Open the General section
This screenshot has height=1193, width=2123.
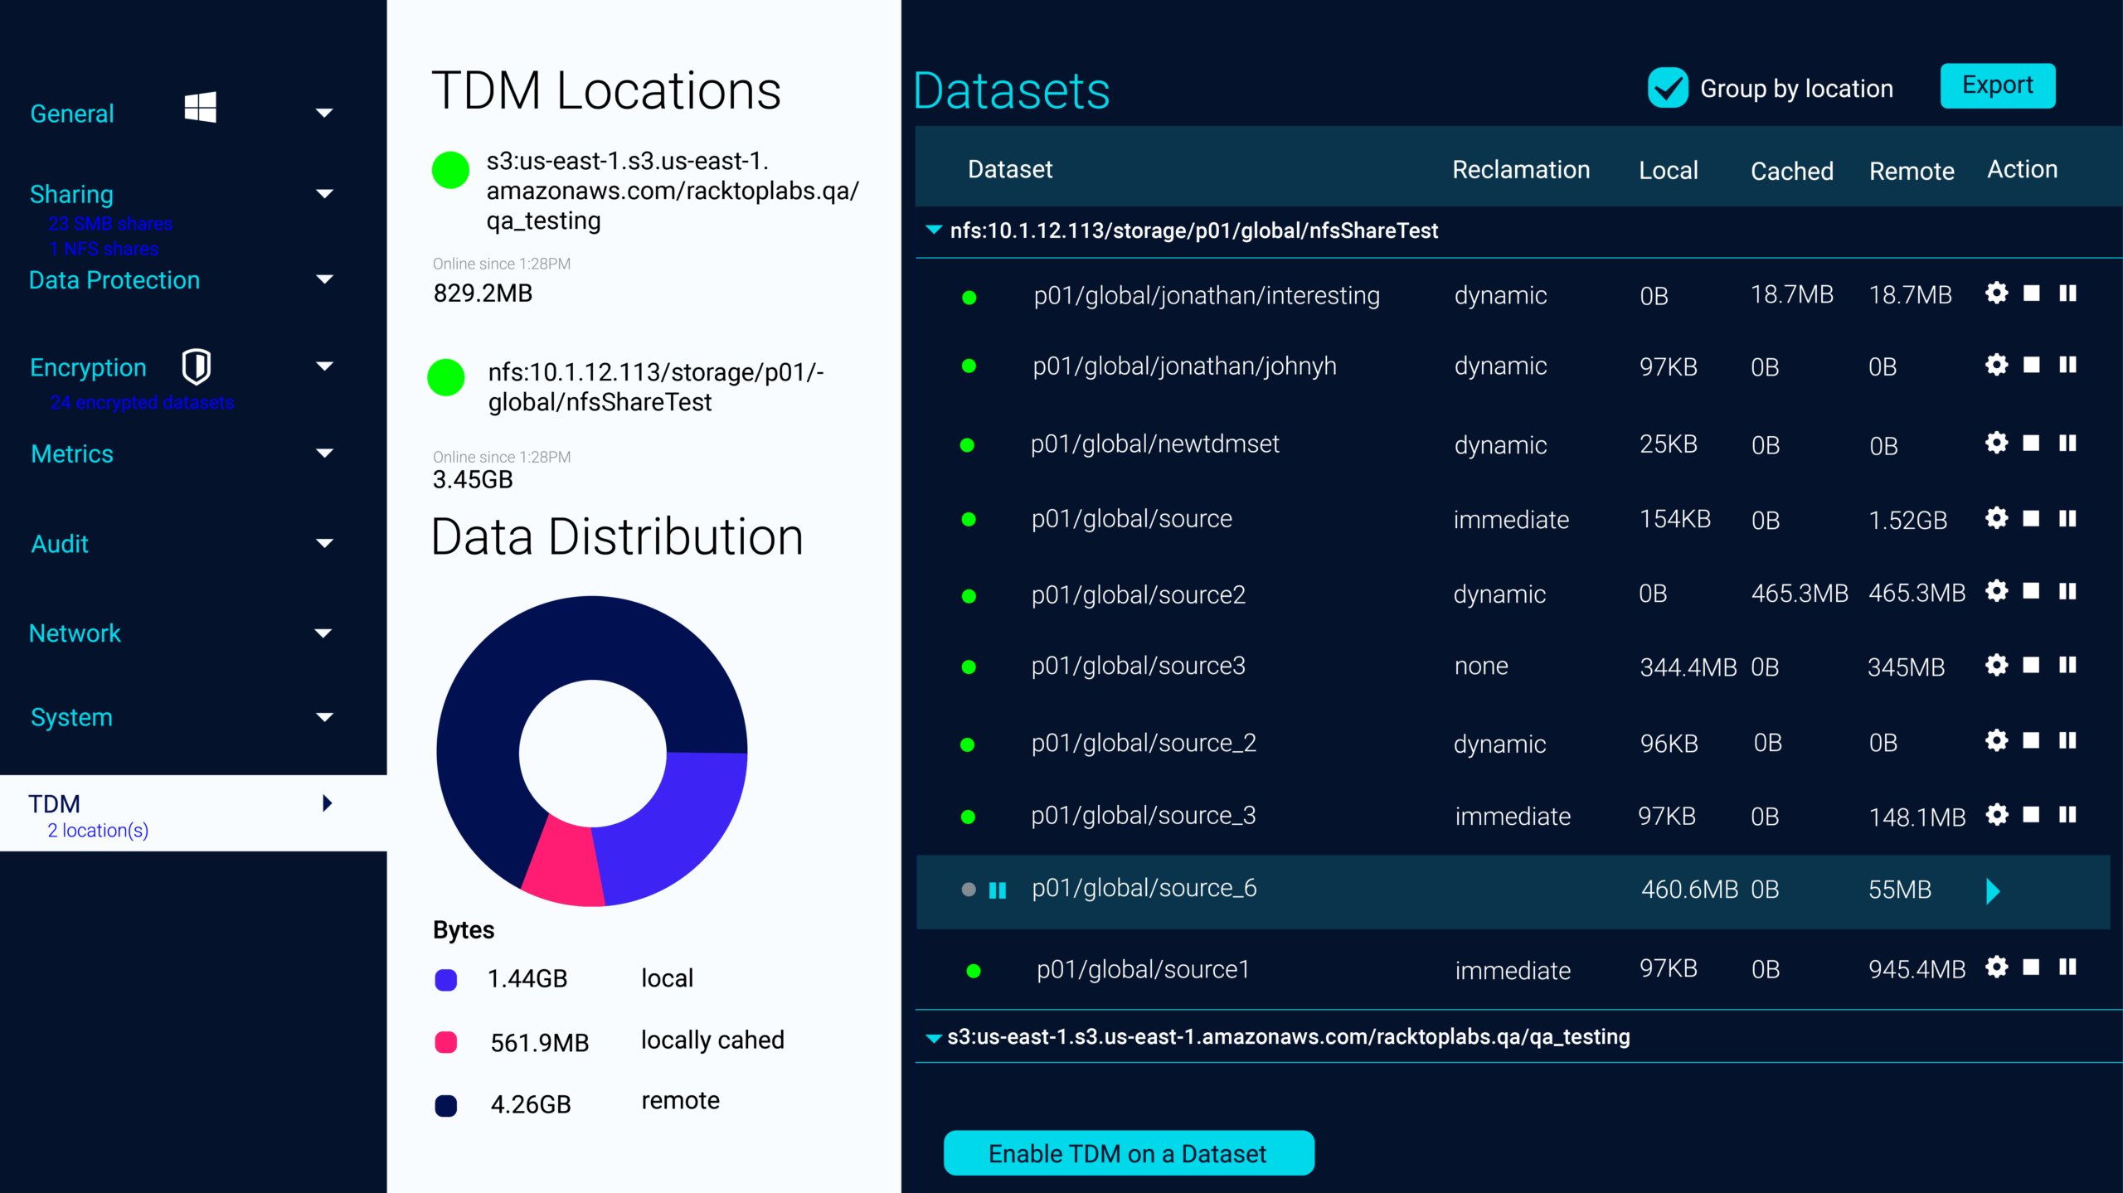(72, 114)
